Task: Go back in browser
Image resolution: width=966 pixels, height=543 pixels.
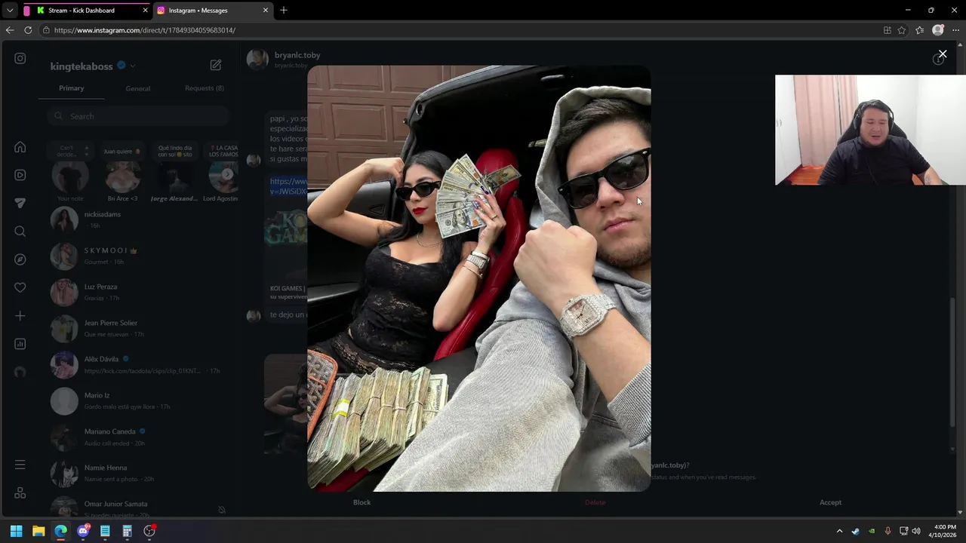Action: coord(10,30)
